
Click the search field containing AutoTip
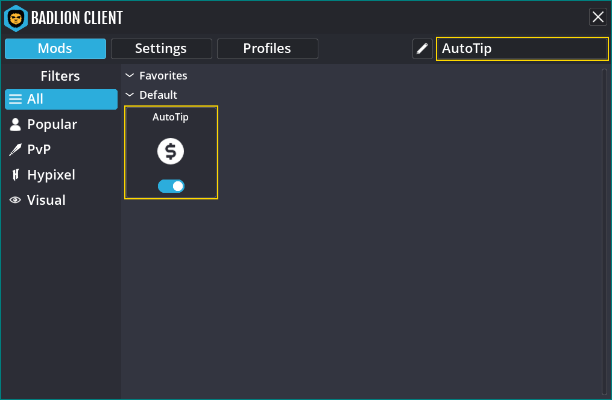(522, 49)
